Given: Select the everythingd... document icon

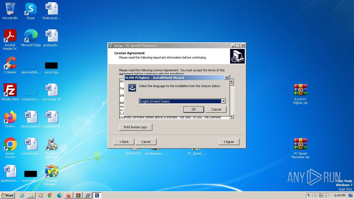Looking at the screenshot, I should tap(31, 146).
